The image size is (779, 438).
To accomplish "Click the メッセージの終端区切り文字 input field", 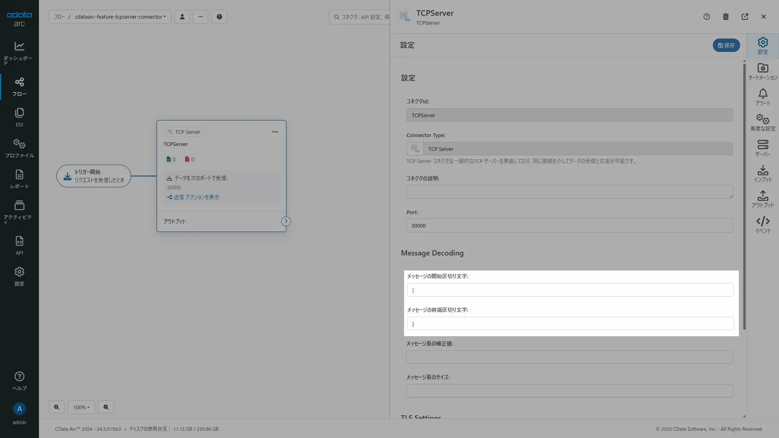I will (570, 324).
